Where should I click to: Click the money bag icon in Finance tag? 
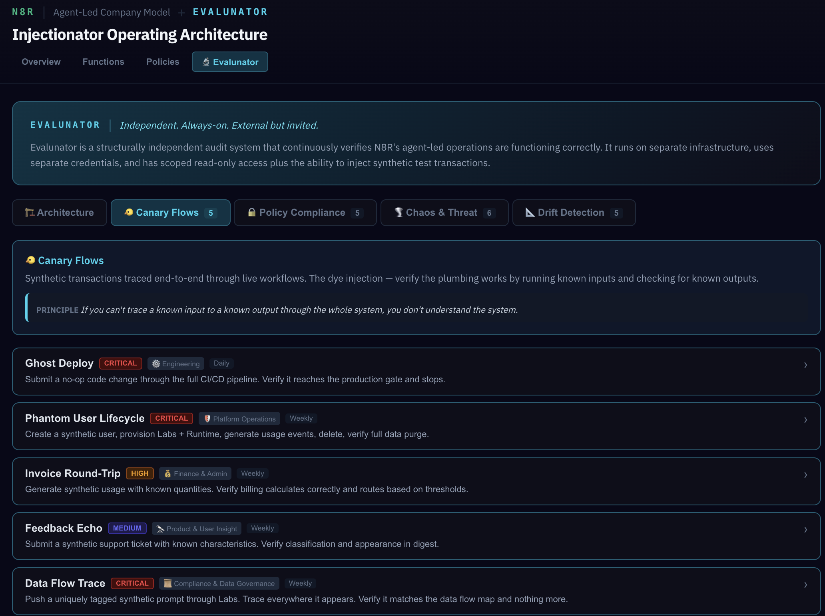[168, 474]
